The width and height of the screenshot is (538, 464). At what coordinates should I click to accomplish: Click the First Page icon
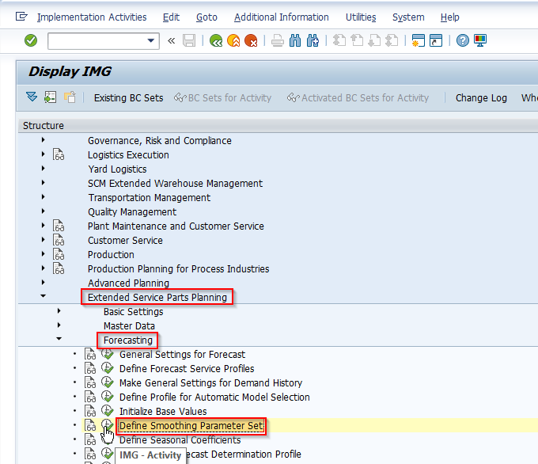[x=339, y=41]
